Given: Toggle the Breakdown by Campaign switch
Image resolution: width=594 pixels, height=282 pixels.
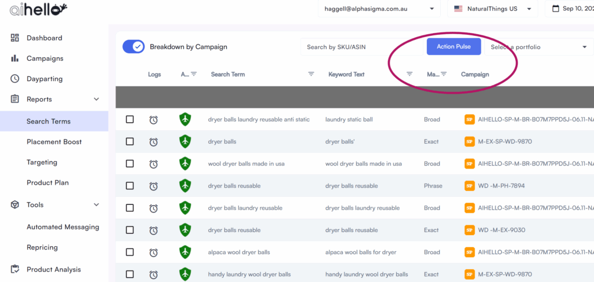Looking at the screenshot, I should [134, 47].
